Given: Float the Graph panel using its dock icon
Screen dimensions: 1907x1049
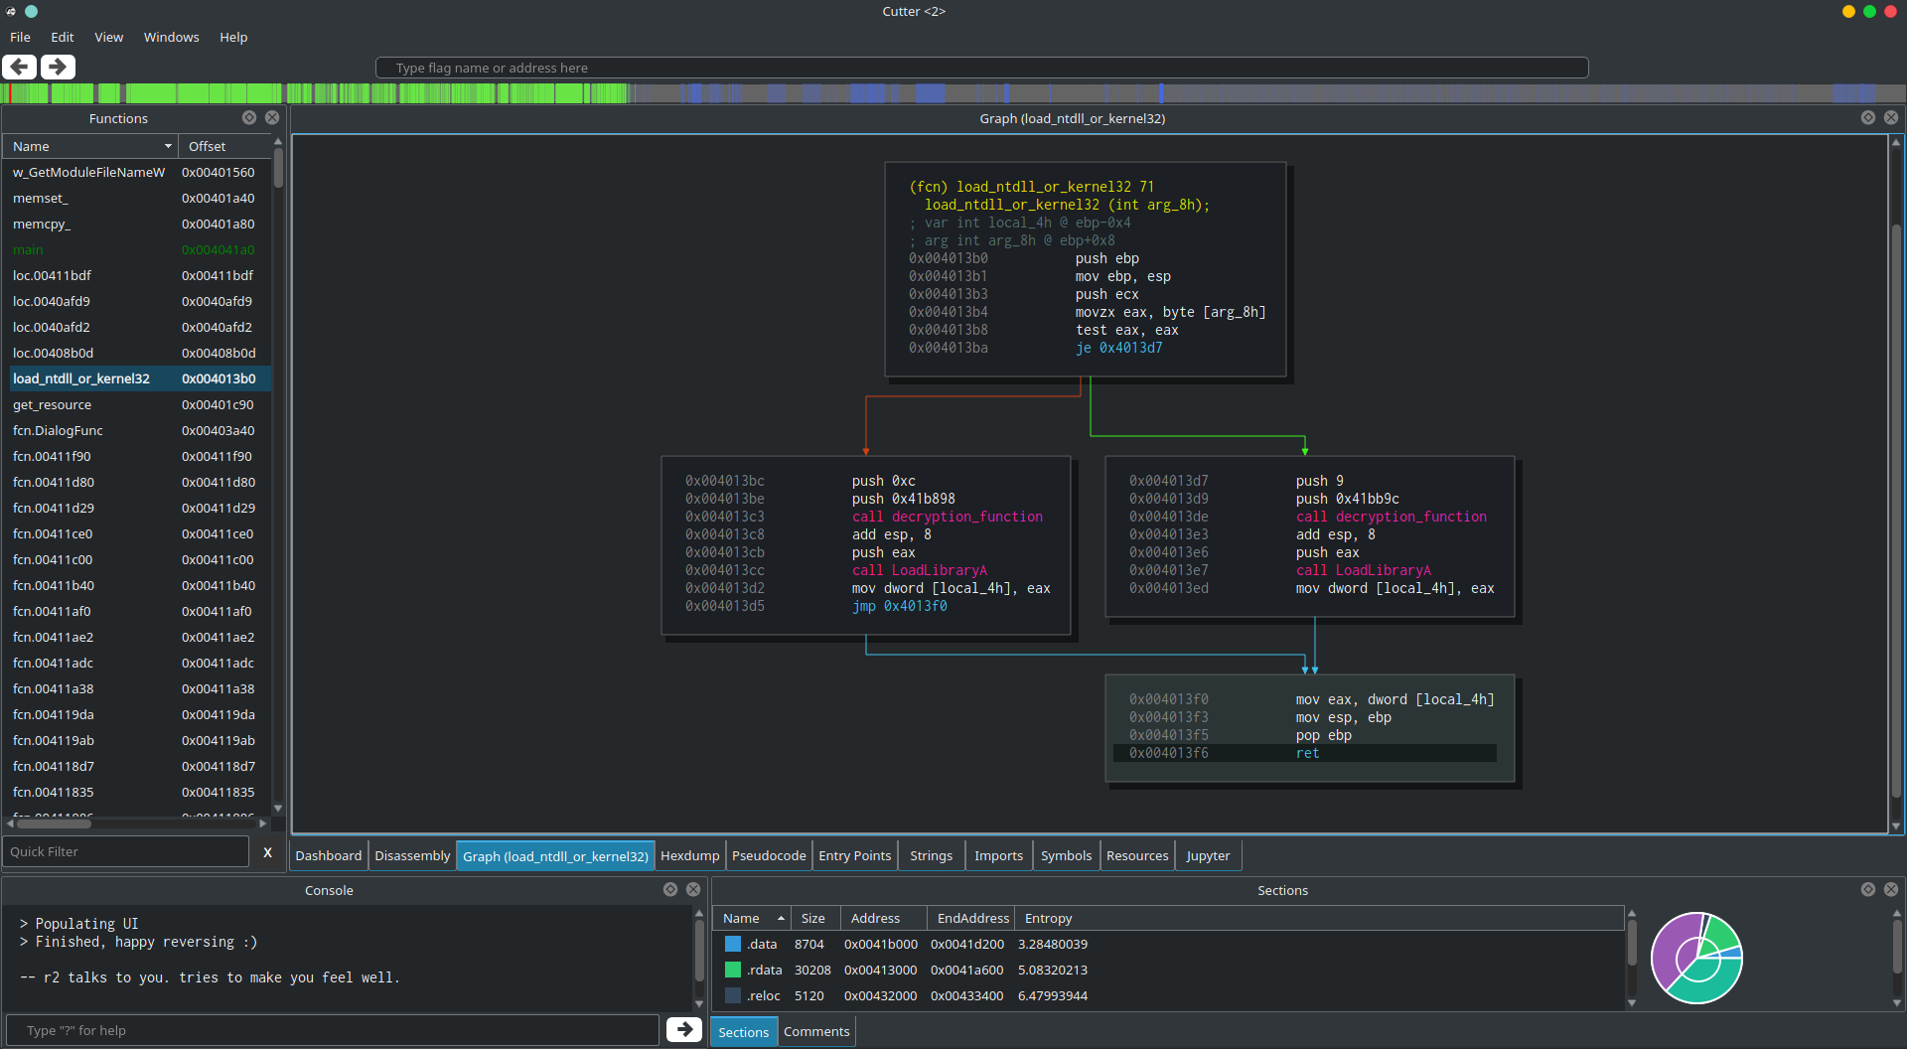Looking at the screenshot, I should tap(1867, 117).
